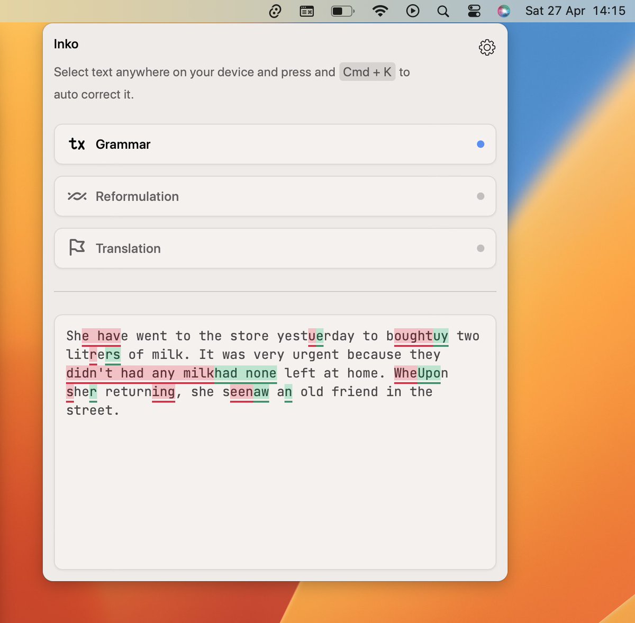
Task: Click the correction "had none" in text
Action: pos(246,373)
